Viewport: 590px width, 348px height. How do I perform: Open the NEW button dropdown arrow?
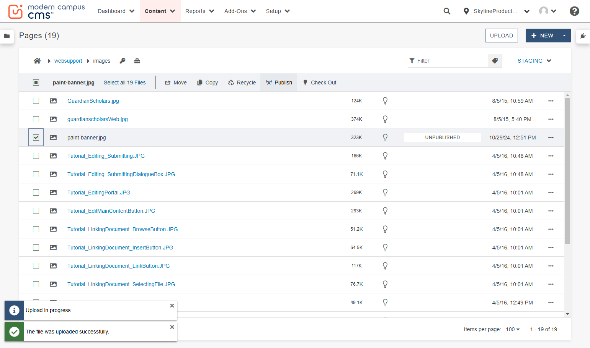pyautogui.click(x=564, y=36)
